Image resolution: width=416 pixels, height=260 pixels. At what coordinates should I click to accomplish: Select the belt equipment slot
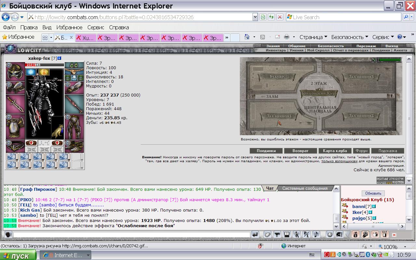[x=15, y=146]
